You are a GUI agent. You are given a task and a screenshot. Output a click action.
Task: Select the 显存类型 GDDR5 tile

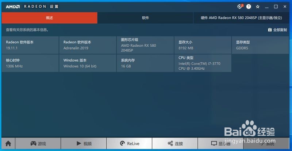(x=260, y=45)
